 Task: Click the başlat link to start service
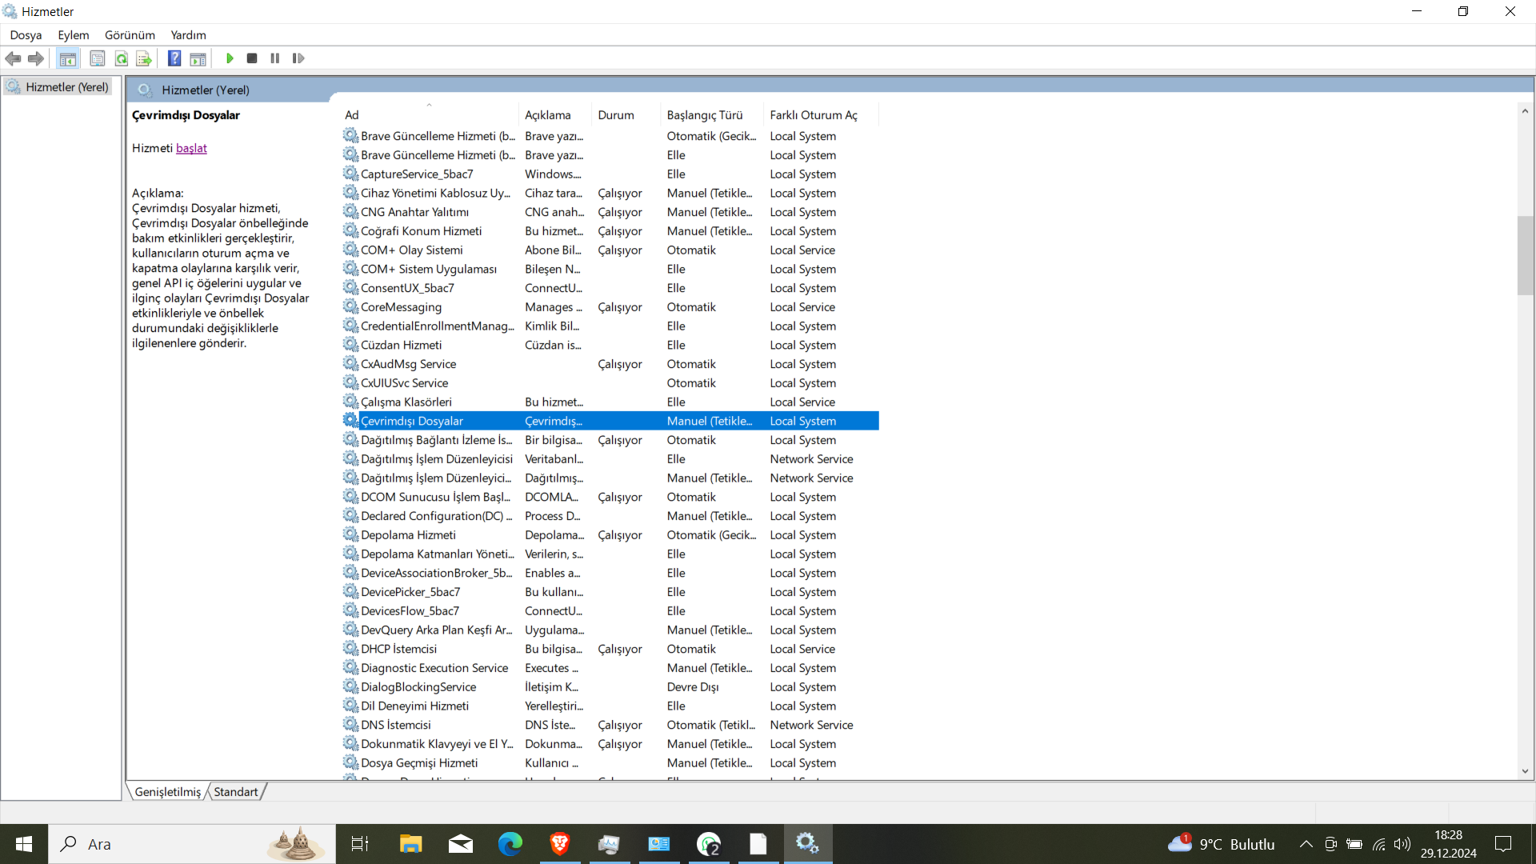tap(191, 148)
